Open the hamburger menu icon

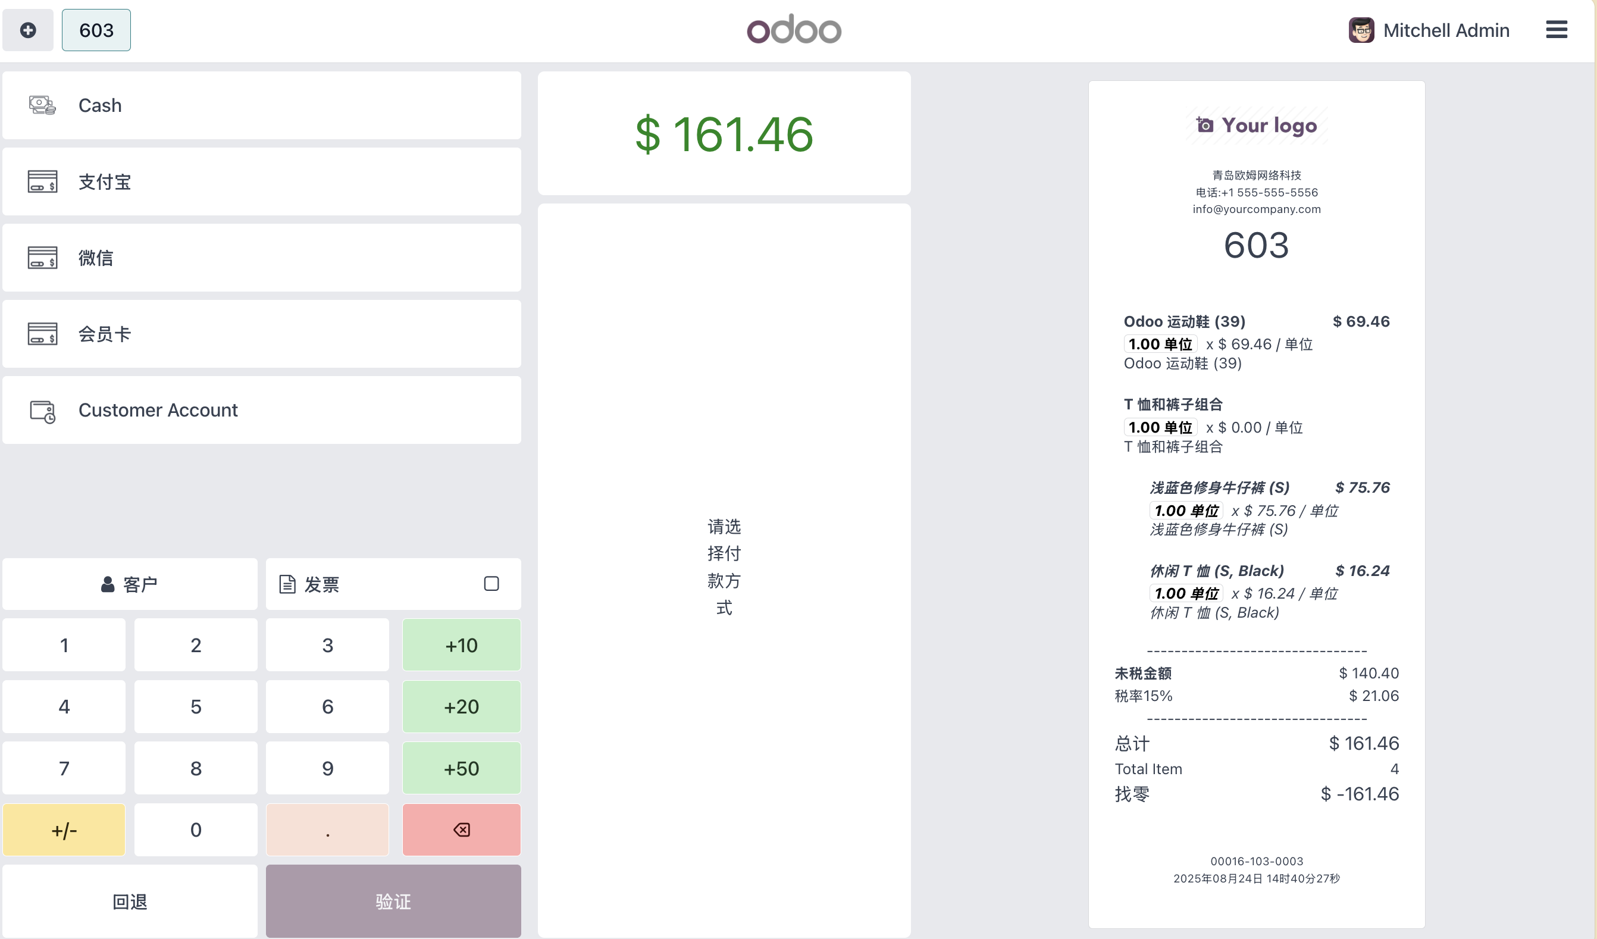pyautogui.click(x=1556, y=30)
